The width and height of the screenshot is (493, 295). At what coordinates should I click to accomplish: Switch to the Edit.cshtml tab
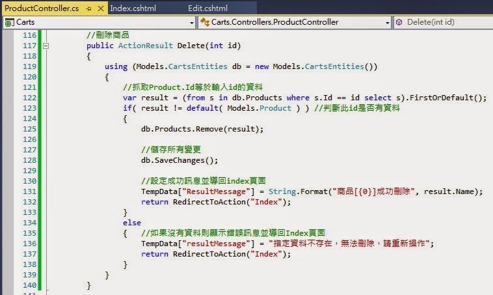207,8
